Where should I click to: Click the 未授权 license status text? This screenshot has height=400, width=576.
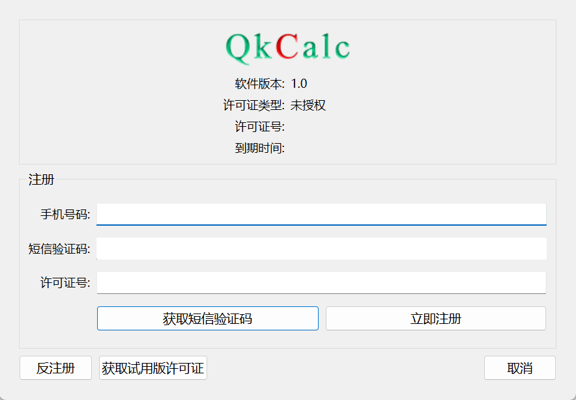[308, 105]
